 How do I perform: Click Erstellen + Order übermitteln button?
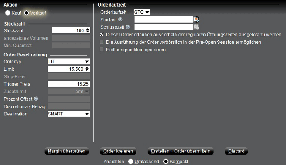coord(180,151)
